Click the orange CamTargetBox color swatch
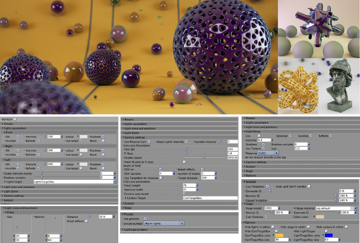Screen dimensions: 360x243 click(279, 235)
